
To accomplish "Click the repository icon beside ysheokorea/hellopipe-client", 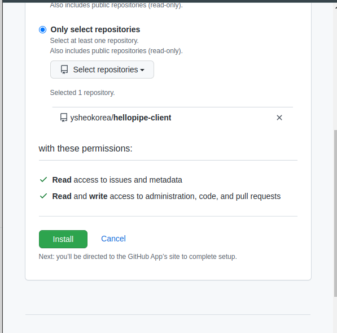I will tap(64, 118).
